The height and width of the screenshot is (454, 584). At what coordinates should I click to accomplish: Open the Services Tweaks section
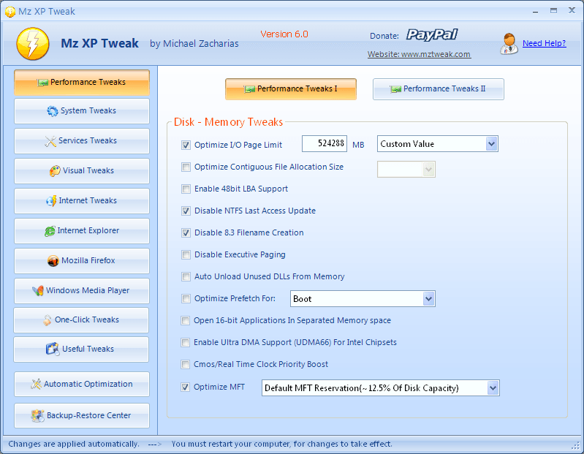tap(82, 141)
